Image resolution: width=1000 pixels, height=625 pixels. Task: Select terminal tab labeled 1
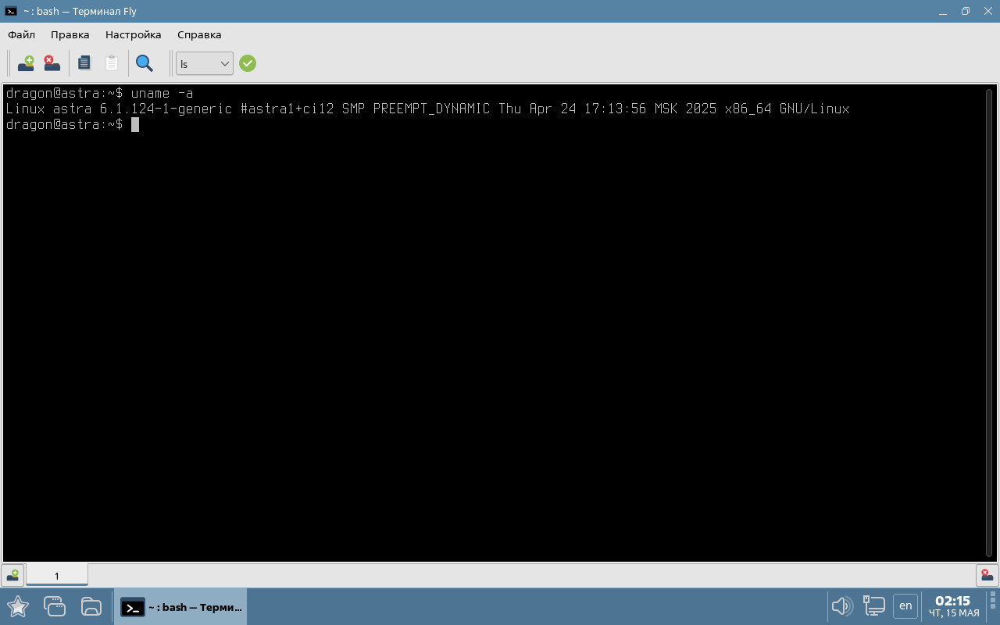(x=57, y=576)
